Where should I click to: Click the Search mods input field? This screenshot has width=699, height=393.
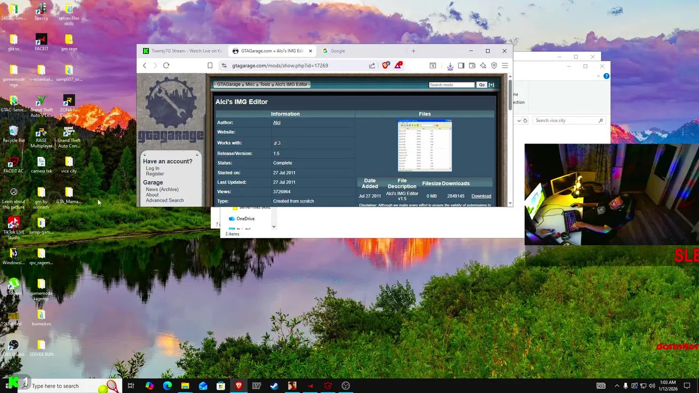point(452,85)
